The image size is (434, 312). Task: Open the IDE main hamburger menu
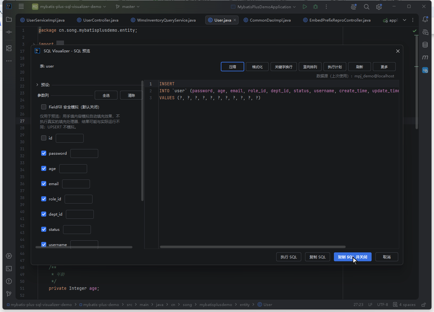pos(21,6)
